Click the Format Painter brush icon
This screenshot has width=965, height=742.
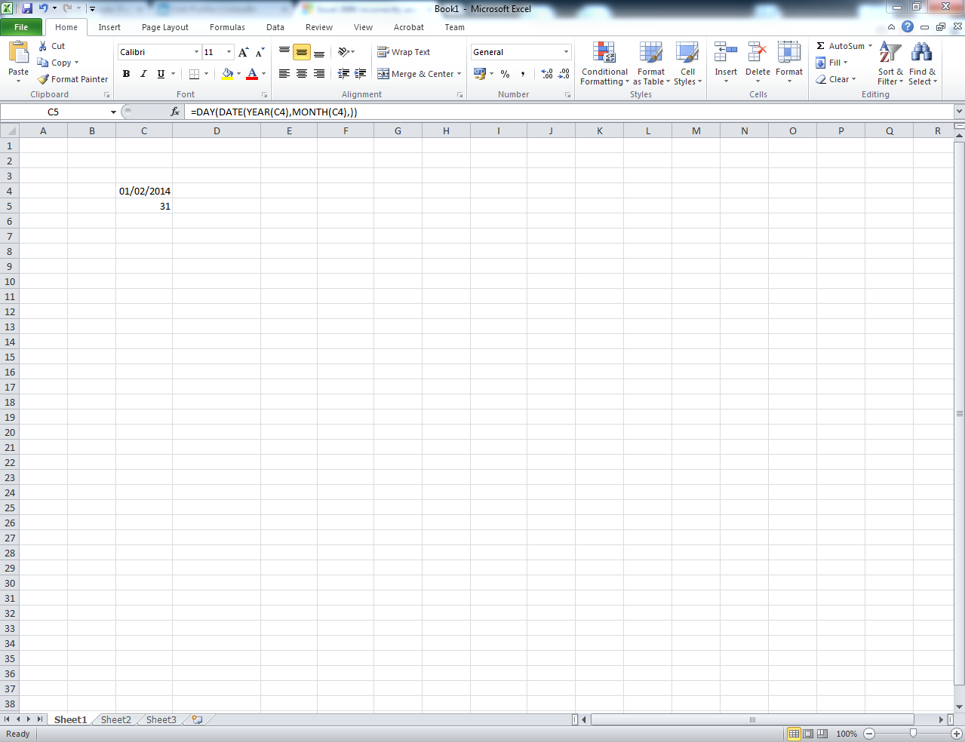[x=43, y=79]
